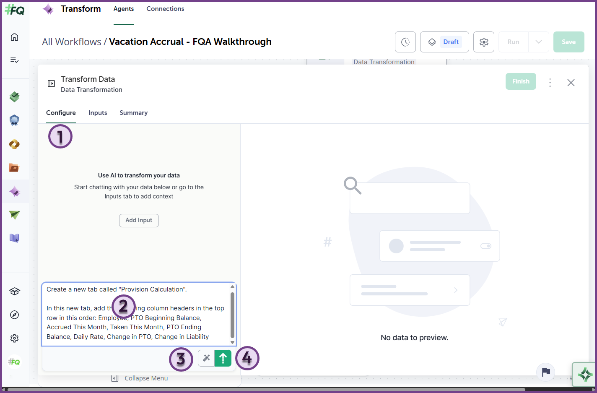The width and height of the screenshot is (597, 393).
Task: Click the small FQ avatar at sidebar bottom
Action: pyautogui.click(x=15, y=362)
